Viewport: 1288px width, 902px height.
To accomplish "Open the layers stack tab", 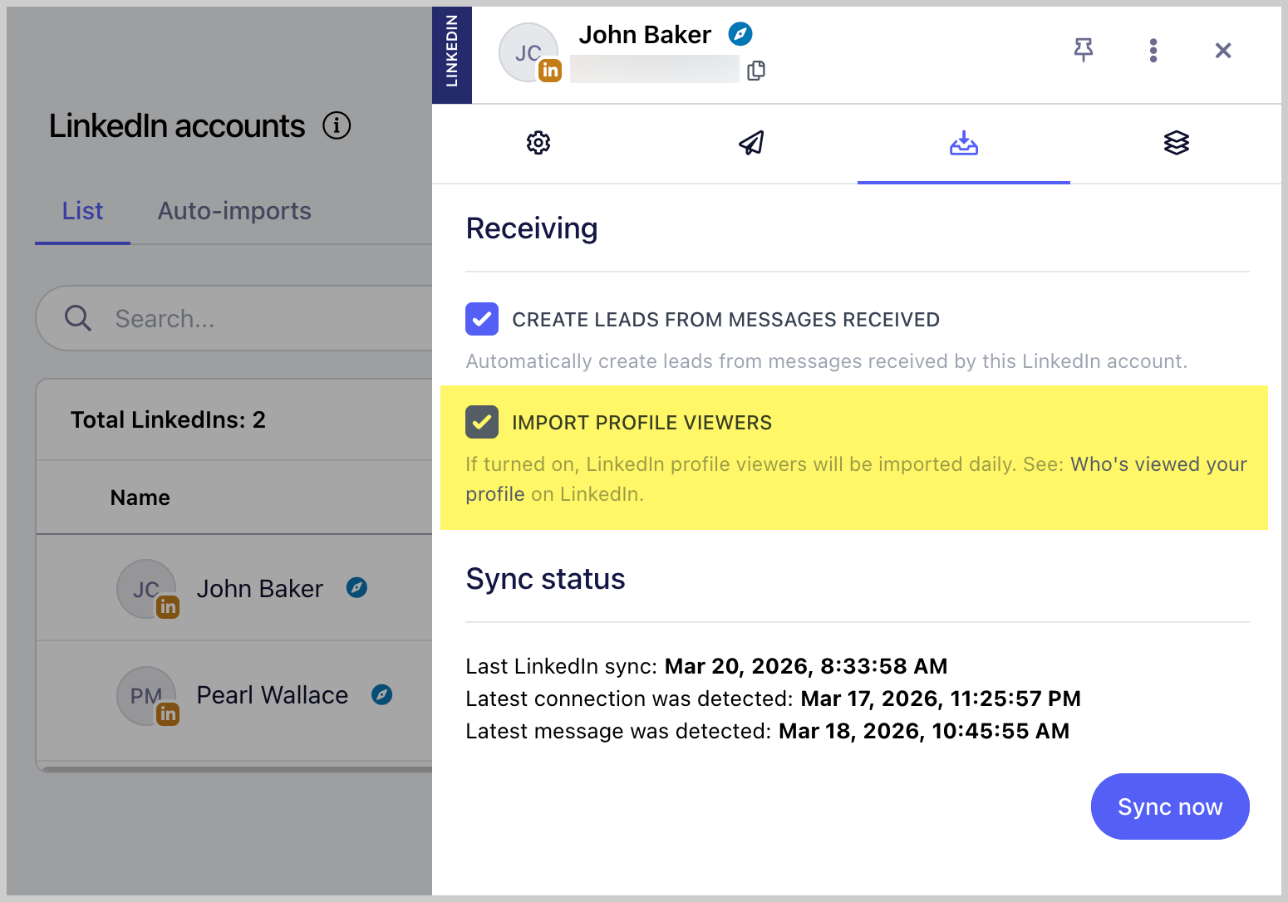I will 1177,143.
